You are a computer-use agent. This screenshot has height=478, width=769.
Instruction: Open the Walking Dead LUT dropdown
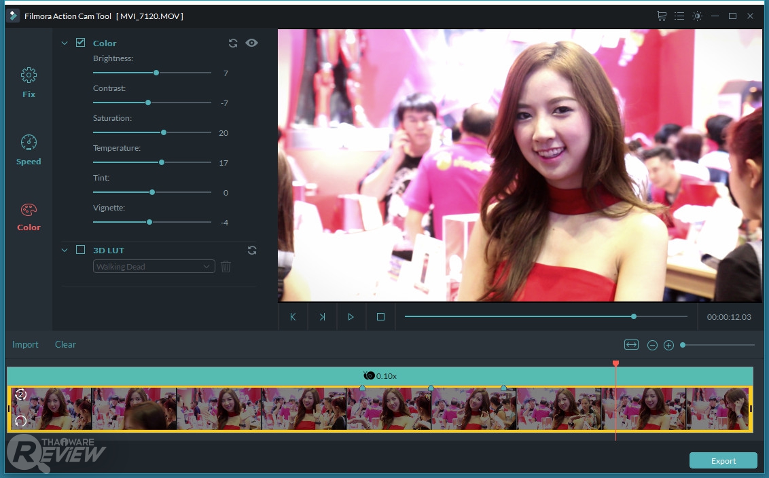pyautogui.click(x=154, y=266)
